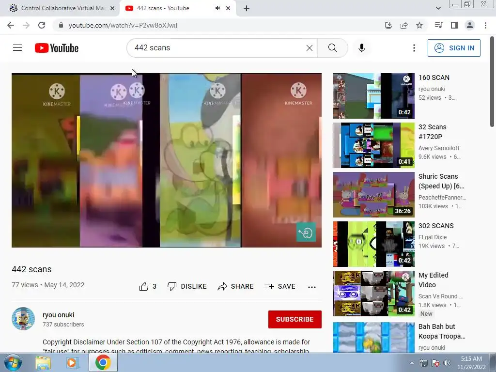Open the volume speaker tray icon
The image size is (496, 372).
447,363
